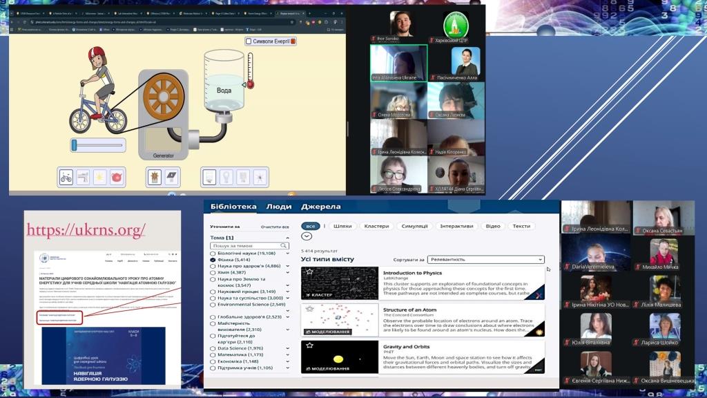
Task: Expand the Біологічні науки subtopics chevron
Action: [x=288, y=254]
